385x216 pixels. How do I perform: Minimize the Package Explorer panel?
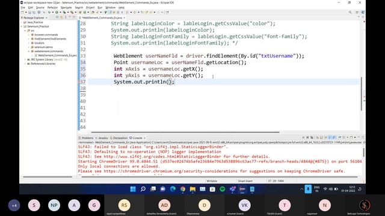70,17
